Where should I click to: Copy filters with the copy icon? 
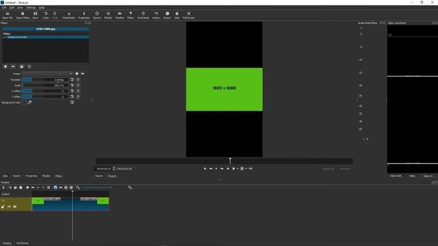click(x=22, y=66)
